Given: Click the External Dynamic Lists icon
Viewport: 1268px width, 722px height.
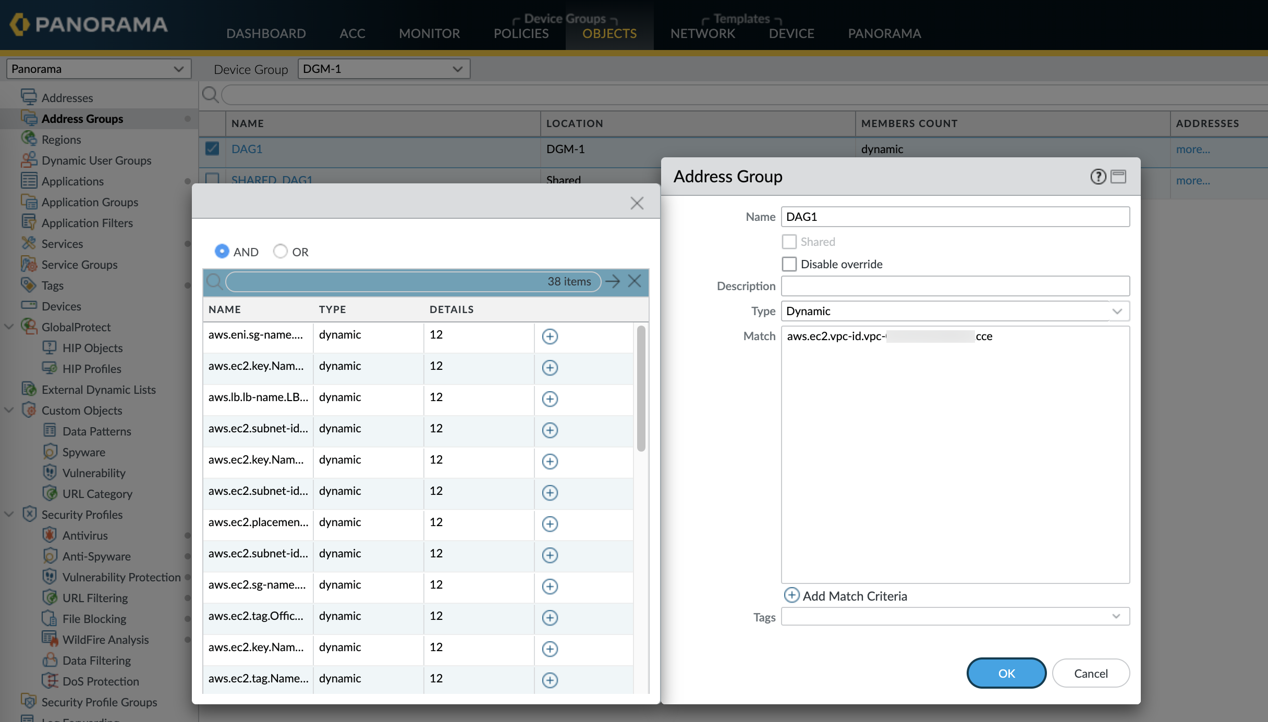Looking at the screenshot, I should [x=28, y=389].
